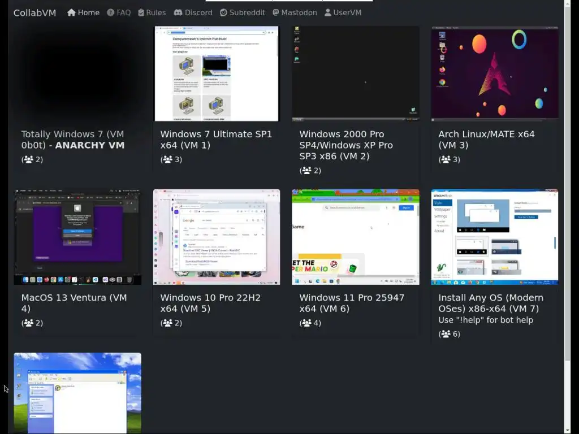Click the user count icon under VM 6

(306, 323)
